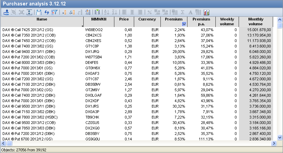Click the adjust column width icon
283x153 pixels.
39,12
